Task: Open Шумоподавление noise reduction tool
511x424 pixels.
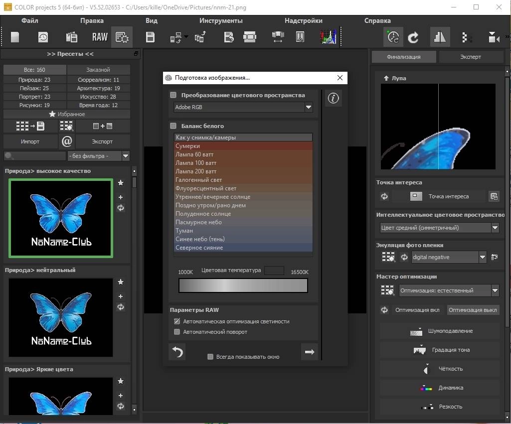Action: point(439,331)
